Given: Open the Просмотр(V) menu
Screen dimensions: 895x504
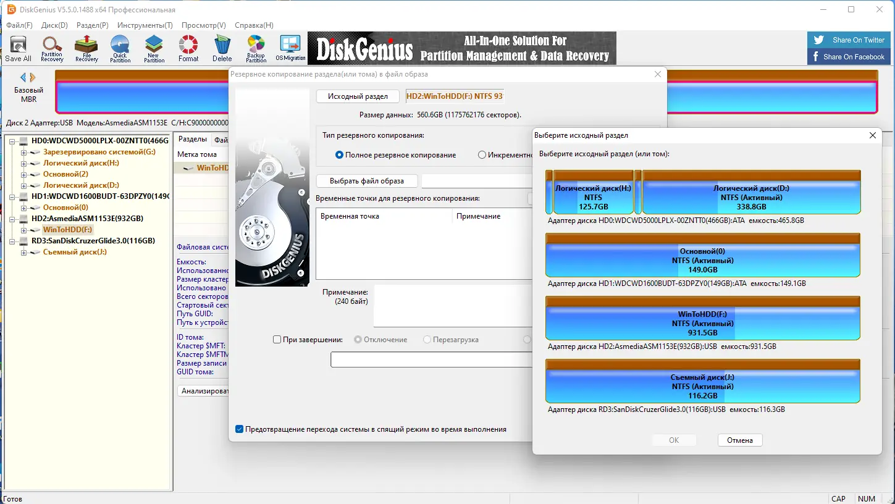Looking at the screenshot, I should pyautogui.click(x=204, y=25).
